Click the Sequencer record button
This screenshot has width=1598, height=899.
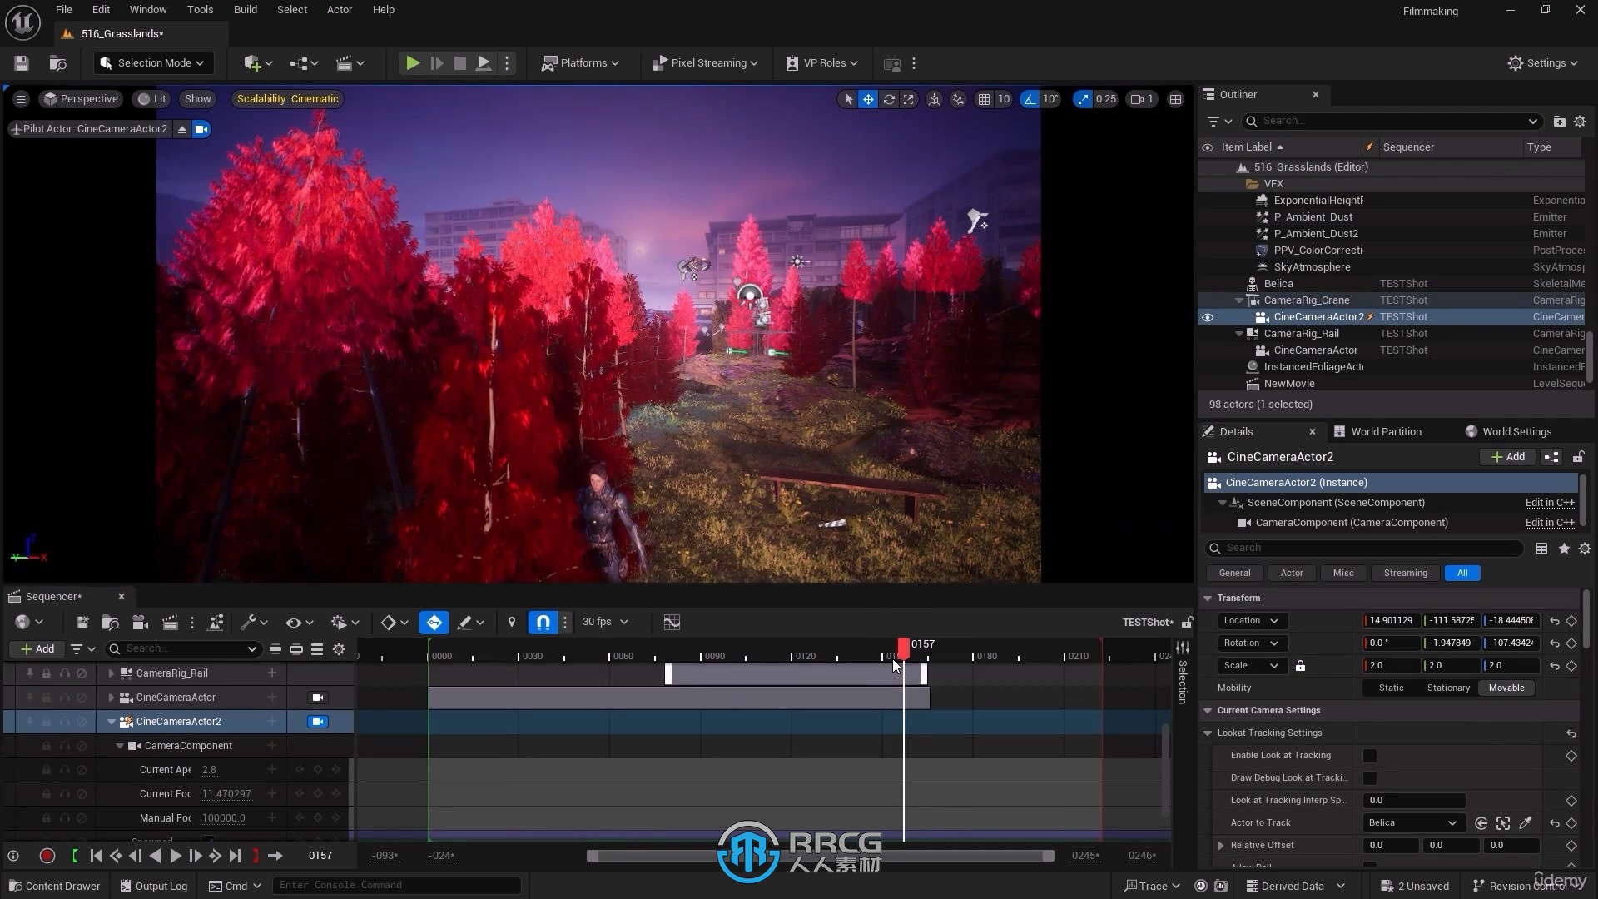[x=47, y=856]
